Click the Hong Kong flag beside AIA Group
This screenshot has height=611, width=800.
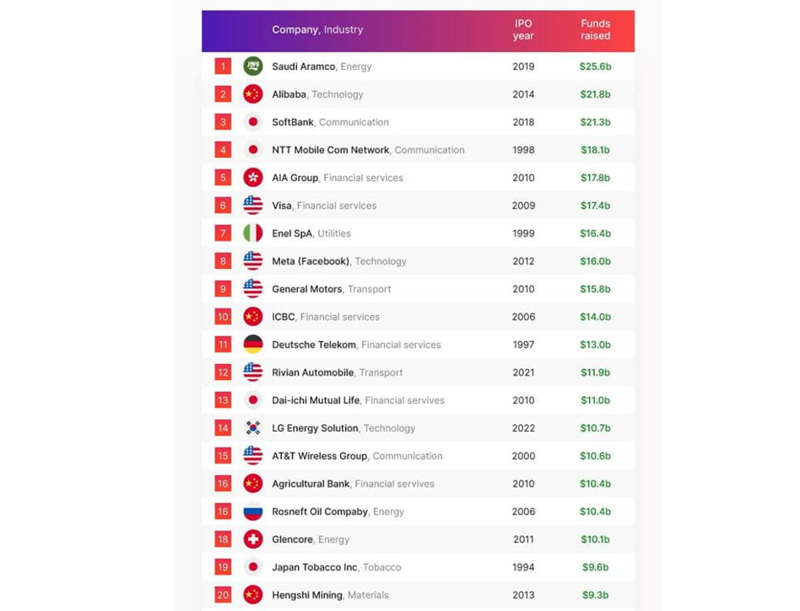pos(252,178)
